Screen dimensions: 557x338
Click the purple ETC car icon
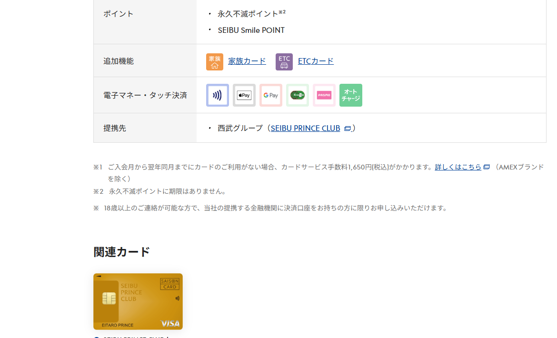pyautogui.click(x=284, y=62)
